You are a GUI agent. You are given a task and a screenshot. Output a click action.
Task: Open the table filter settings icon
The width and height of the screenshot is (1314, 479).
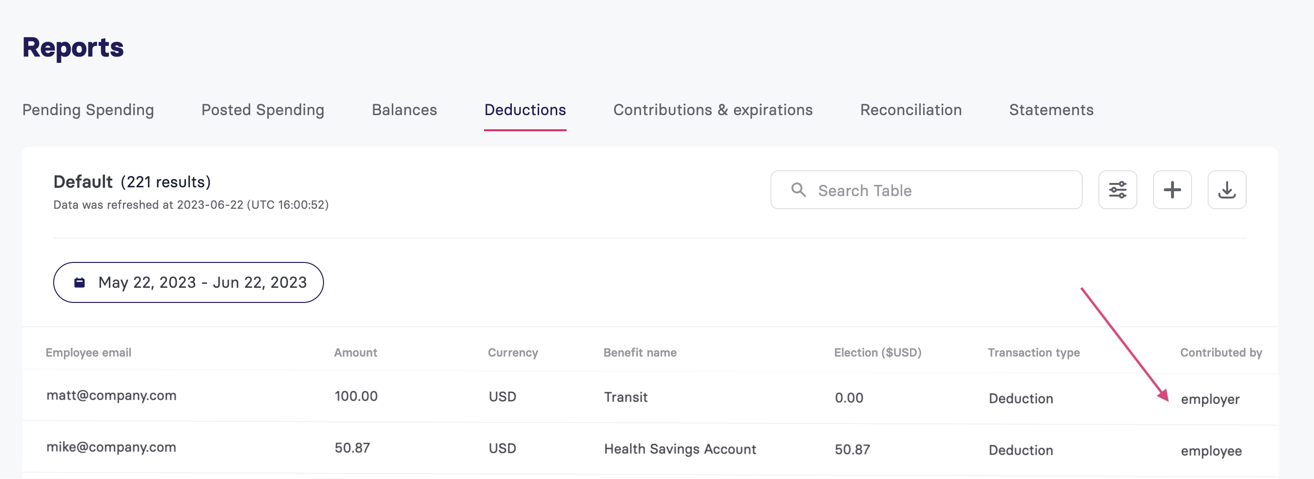(x=1117, y=190)
